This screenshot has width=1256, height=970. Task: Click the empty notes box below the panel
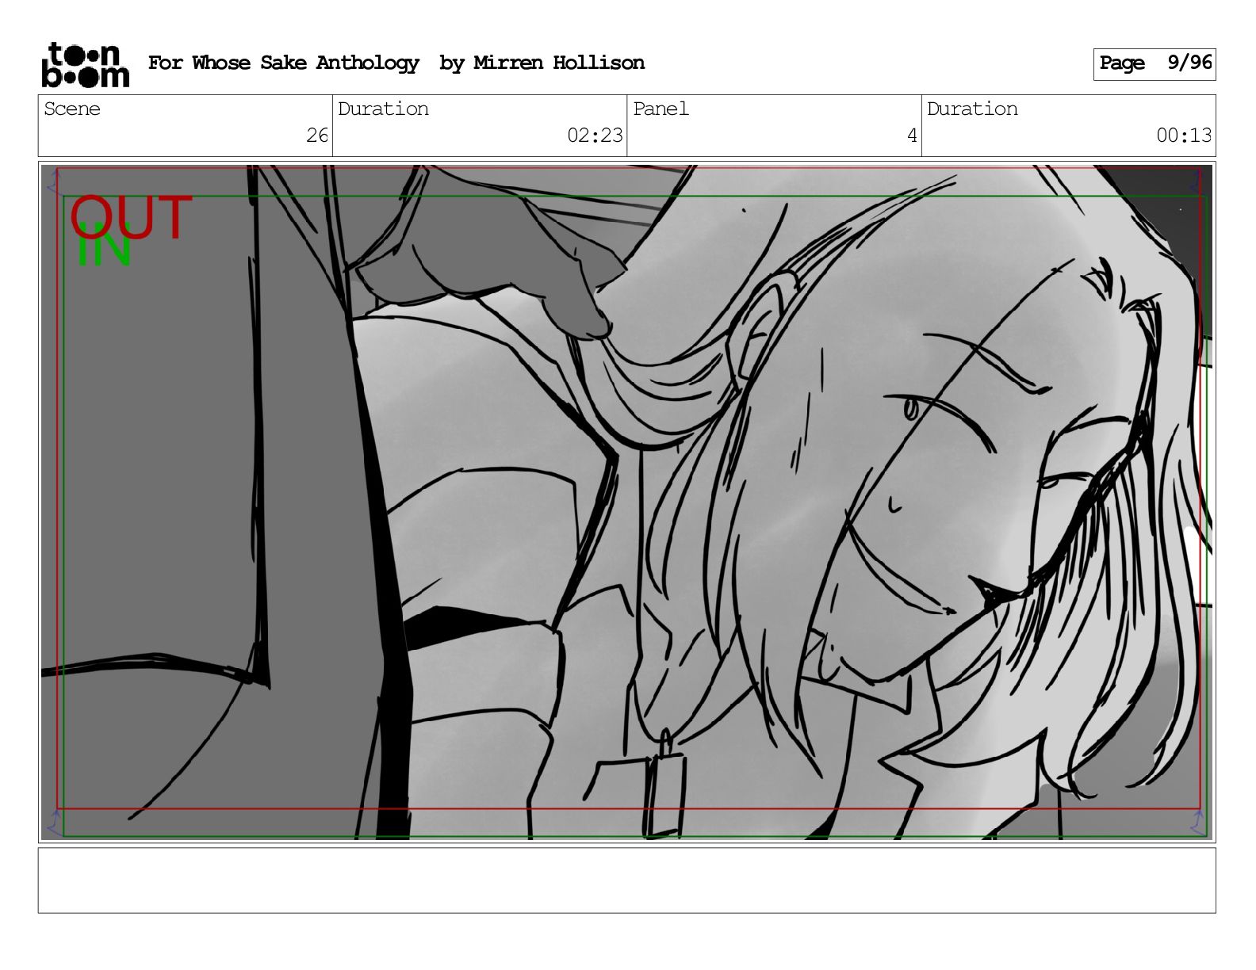[x=626, y=880]
